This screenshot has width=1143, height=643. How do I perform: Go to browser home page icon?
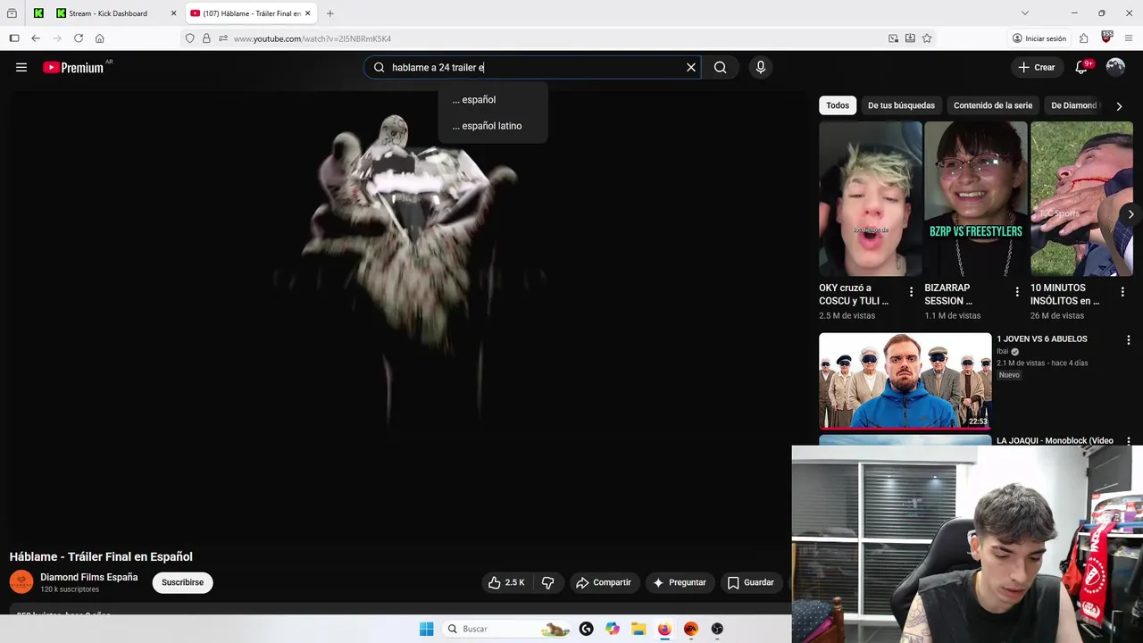[100, 38]
